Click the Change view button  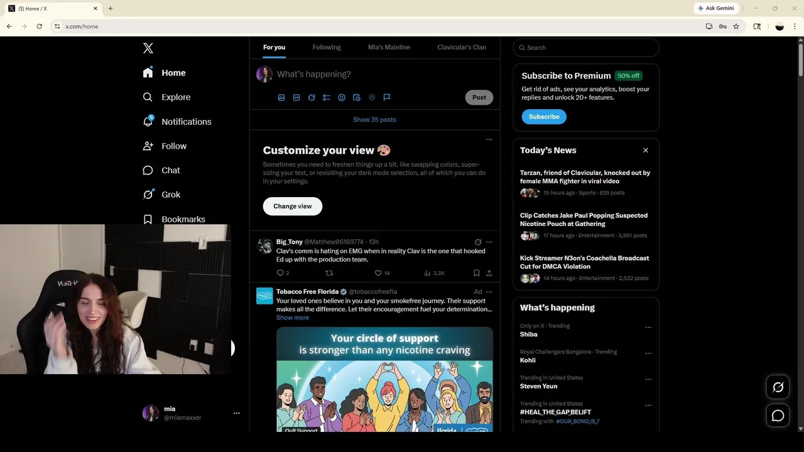pyautogui.click(x=293, y=206)
